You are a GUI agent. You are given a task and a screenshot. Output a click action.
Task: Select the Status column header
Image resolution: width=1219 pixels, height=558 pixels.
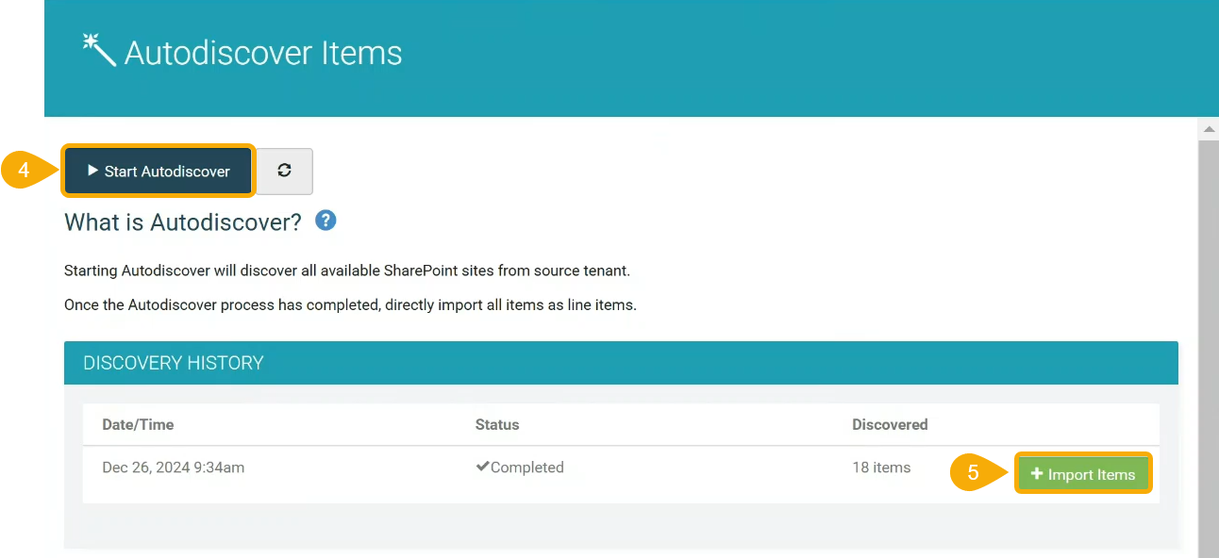click(497, 424)
